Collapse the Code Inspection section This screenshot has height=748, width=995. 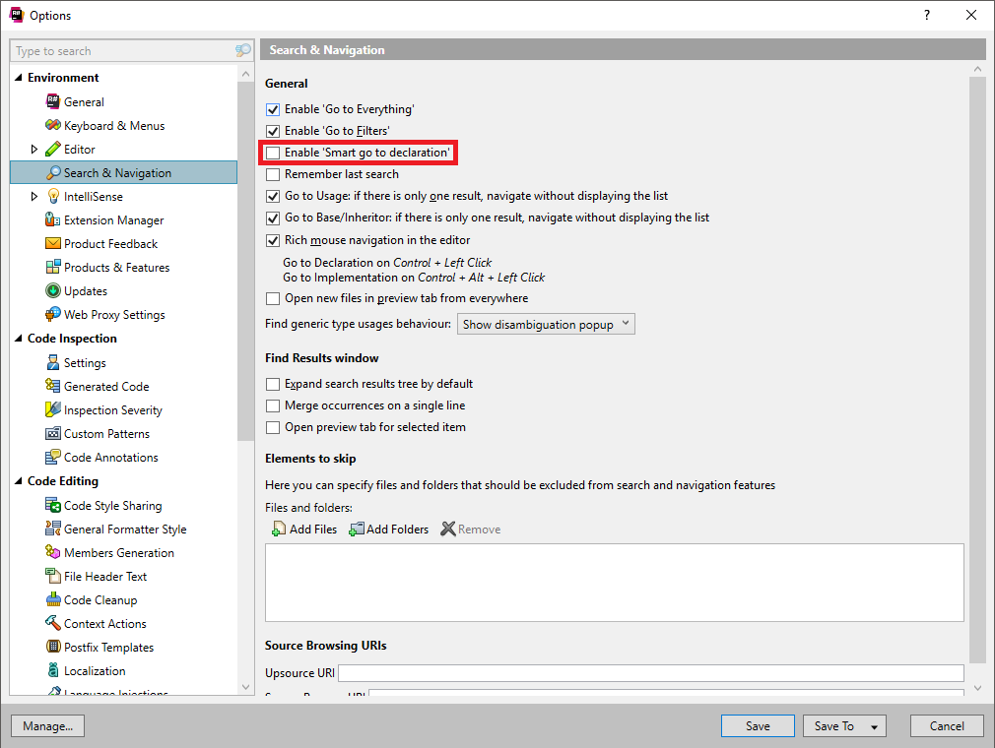tap(18, 338)
